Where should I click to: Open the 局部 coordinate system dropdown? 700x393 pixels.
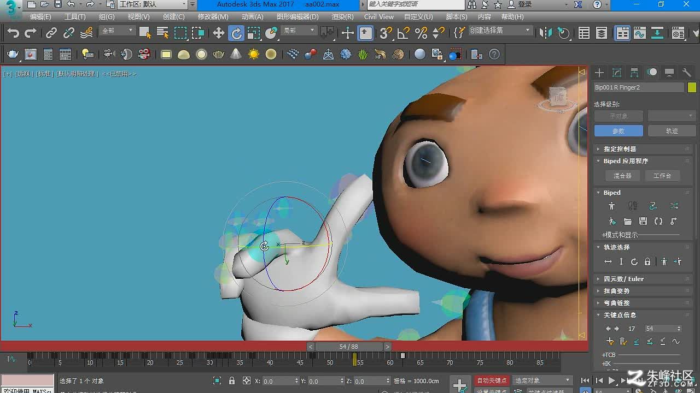[x=299, y=31]
